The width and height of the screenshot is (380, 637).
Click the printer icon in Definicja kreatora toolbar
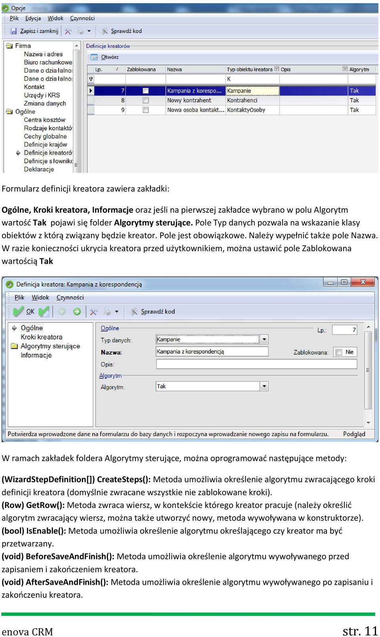click(107, 312)
